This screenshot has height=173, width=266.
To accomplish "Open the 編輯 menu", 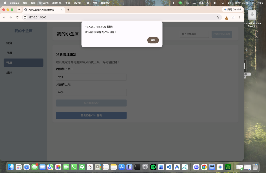I will [33, 3].
